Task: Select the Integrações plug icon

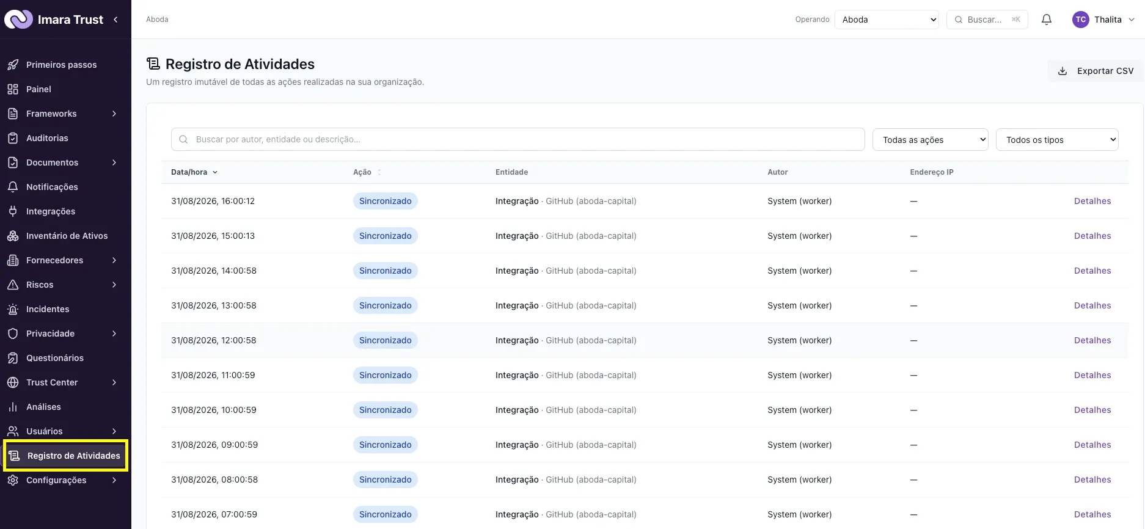Action: (13, 211)
